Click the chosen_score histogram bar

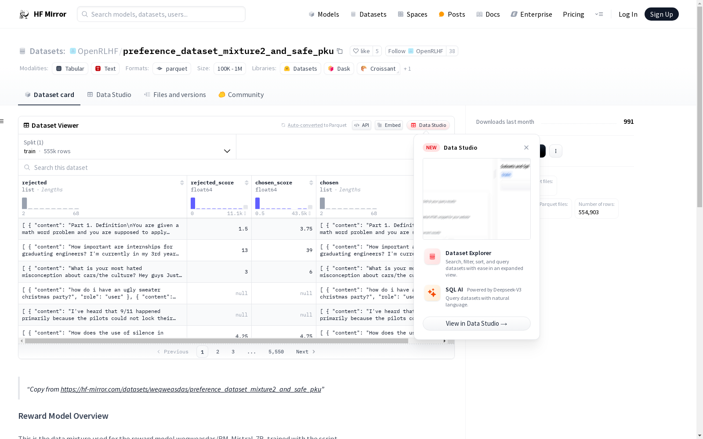(x=257, y=203)
